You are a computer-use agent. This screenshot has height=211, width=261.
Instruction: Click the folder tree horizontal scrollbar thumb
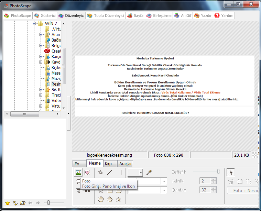(x=25, y=114)
